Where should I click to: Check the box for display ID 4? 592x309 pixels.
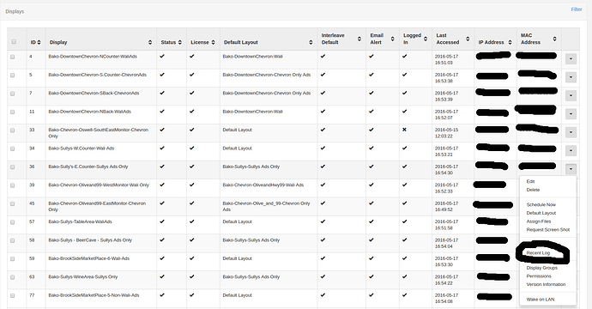pos(13,57)
